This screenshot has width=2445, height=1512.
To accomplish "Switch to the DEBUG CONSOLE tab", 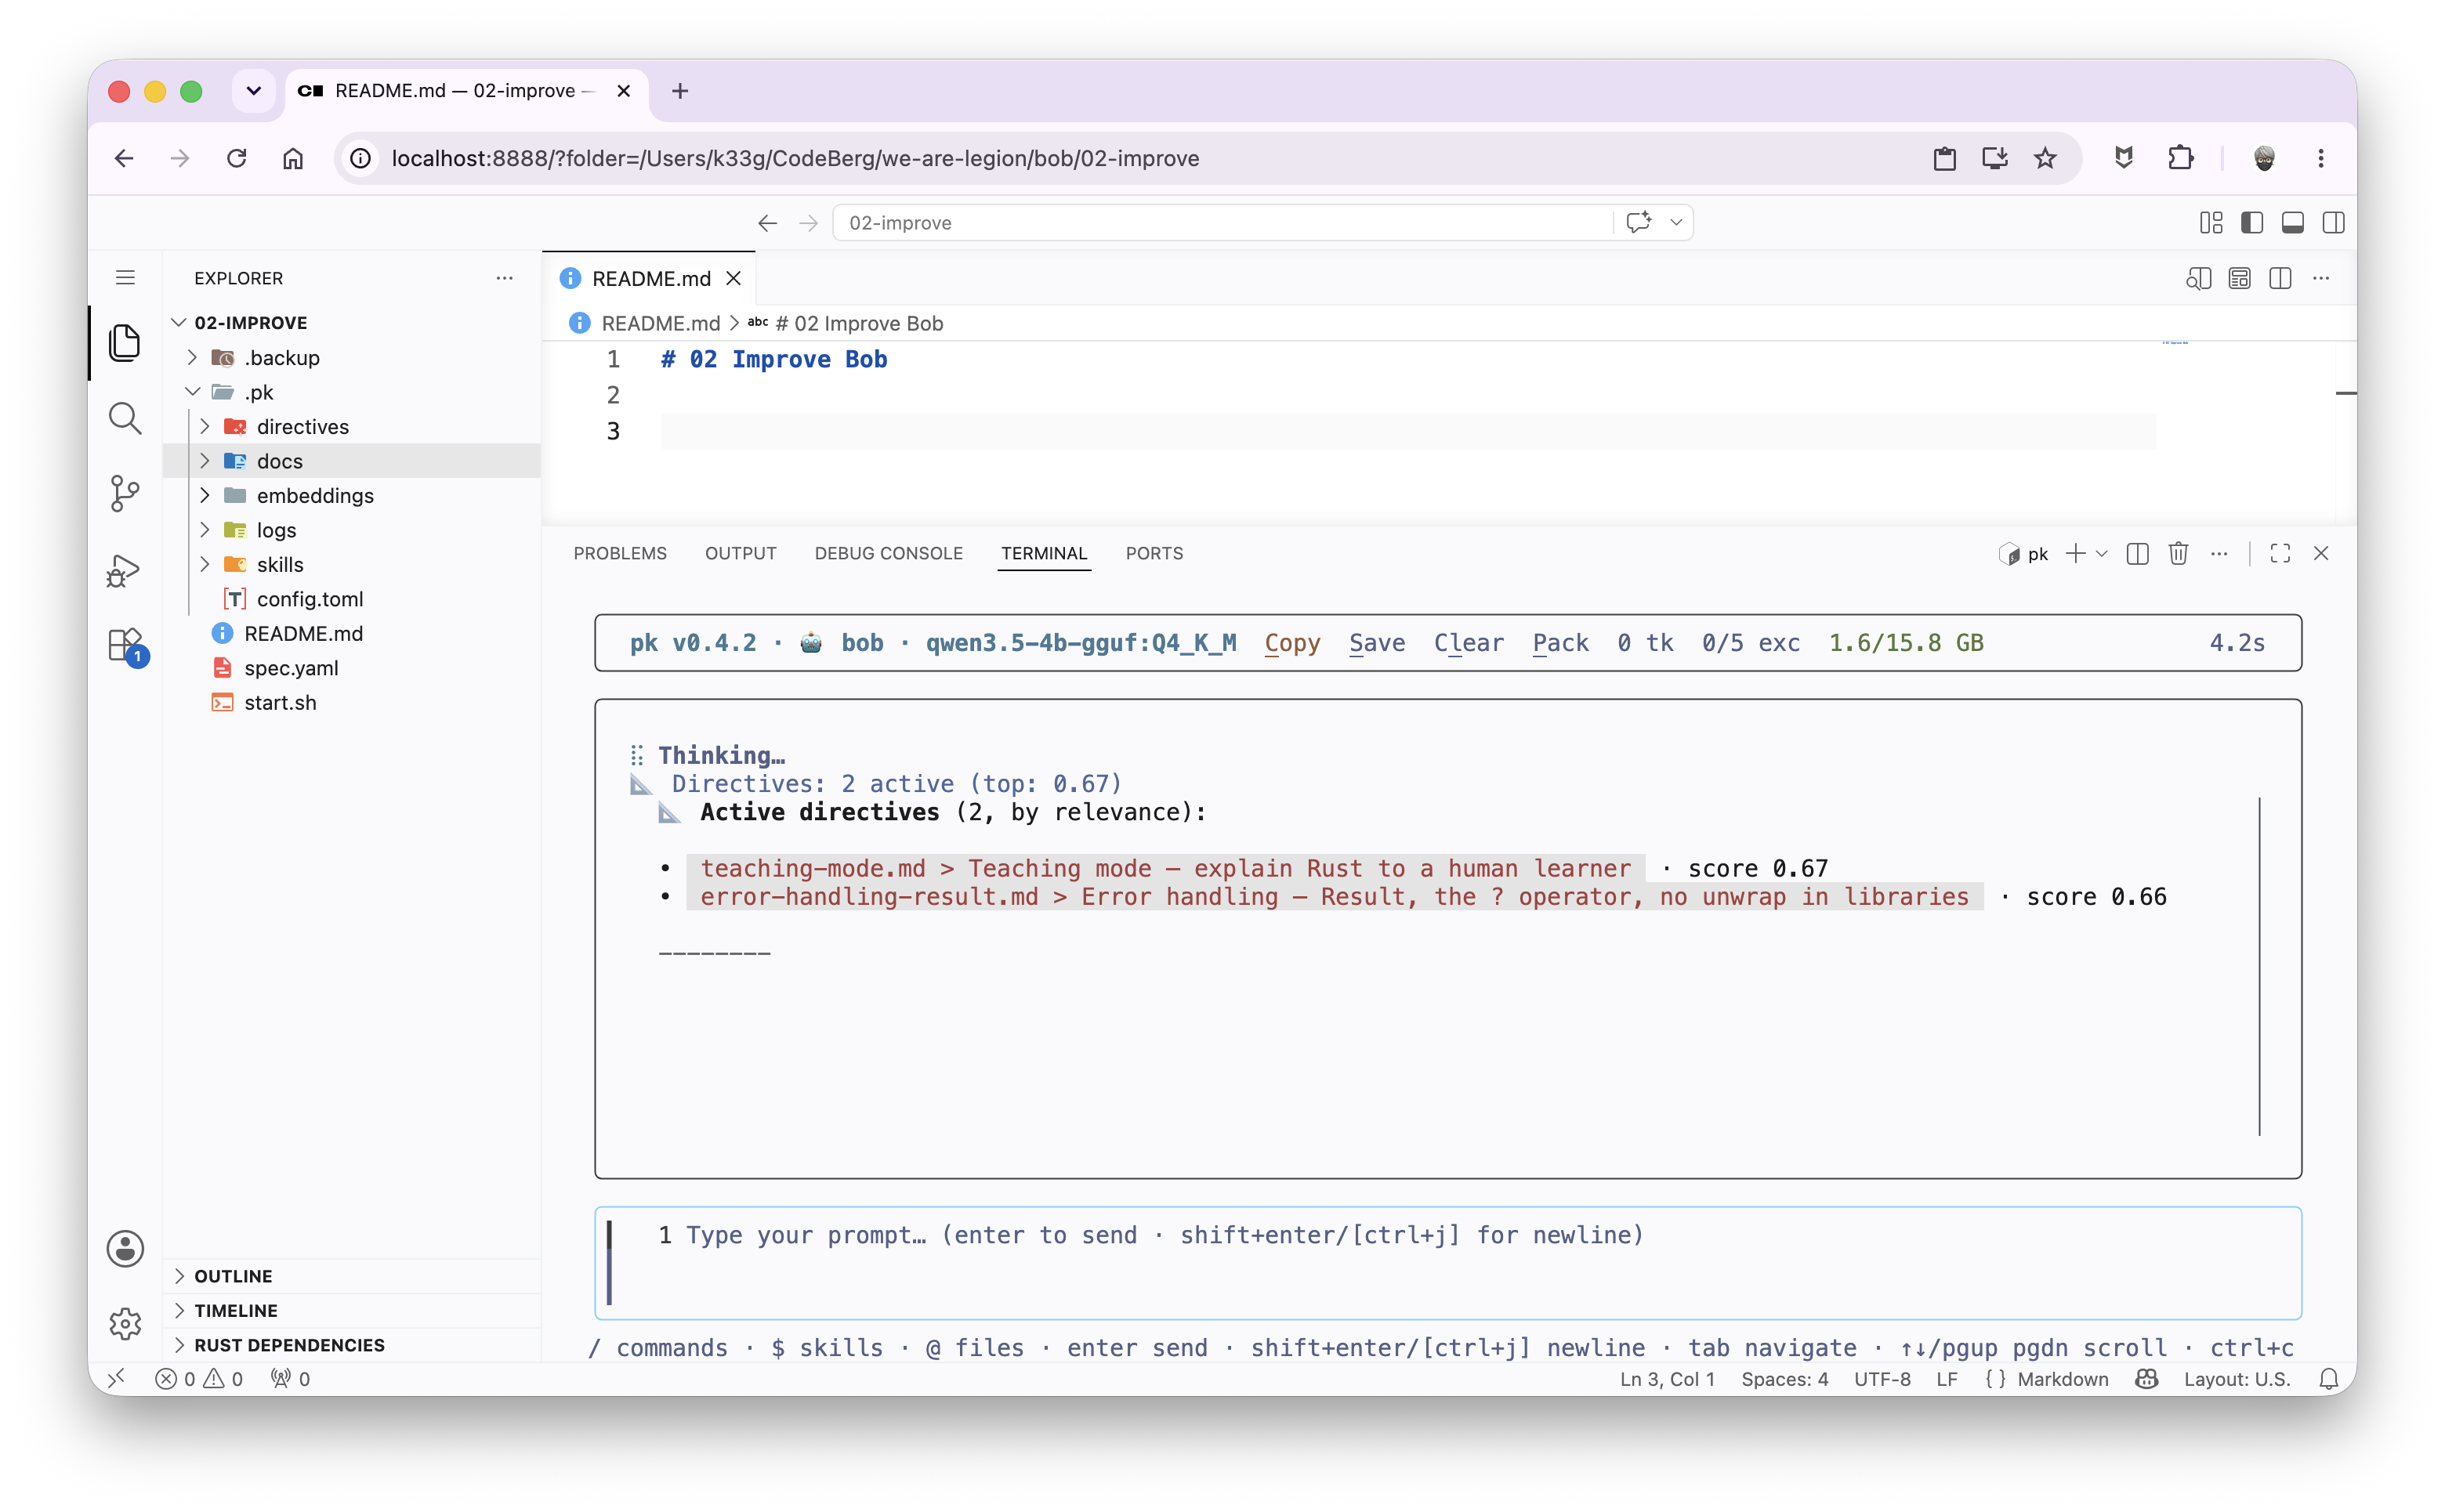I will click(x=888, y=553).
